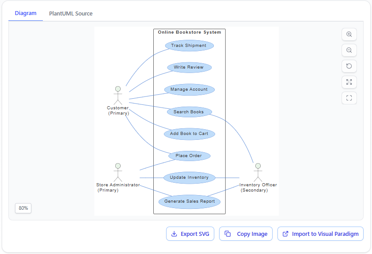372x254 pixels.
Task: Click the fit-to-screen arrows icon
Action: click(349, 82)
